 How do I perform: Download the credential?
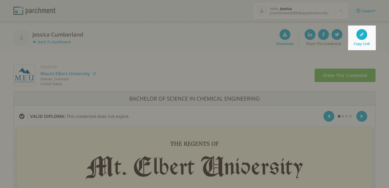tap(285, 34)
